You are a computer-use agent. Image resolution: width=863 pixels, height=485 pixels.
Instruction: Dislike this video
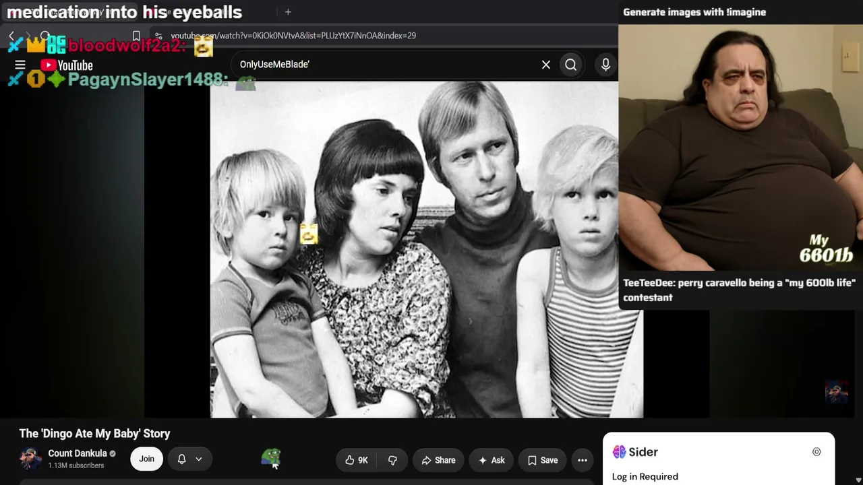[392, 460]
